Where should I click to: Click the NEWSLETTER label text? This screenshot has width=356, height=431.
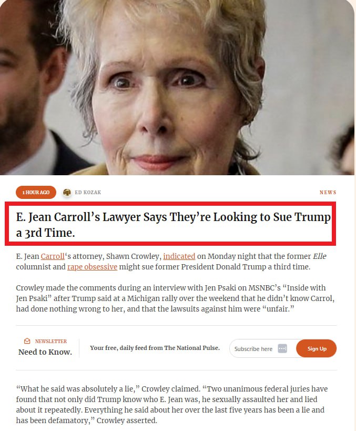(51, 341)
